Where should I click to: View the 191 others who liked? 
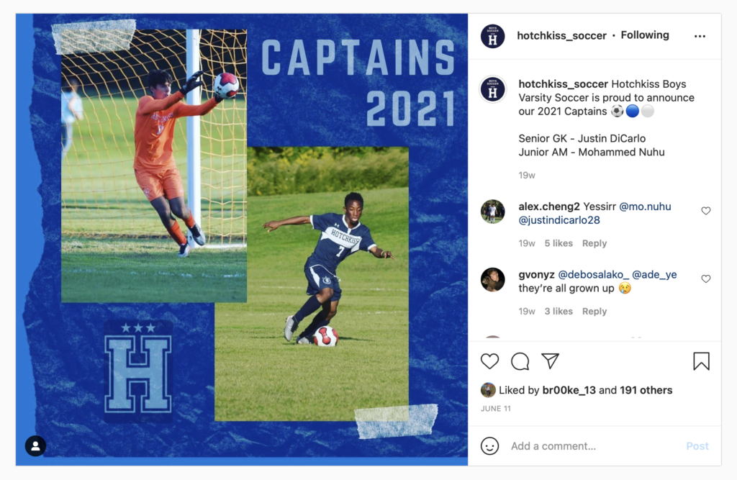pyautogui.click(x=646, y=390)
